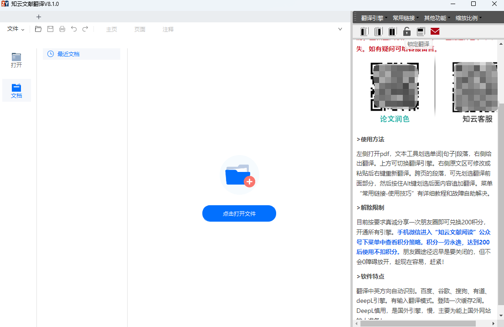504x327 pixels.
Task: Open the 翻译引擎 dropdown
Action: [371, 17]
